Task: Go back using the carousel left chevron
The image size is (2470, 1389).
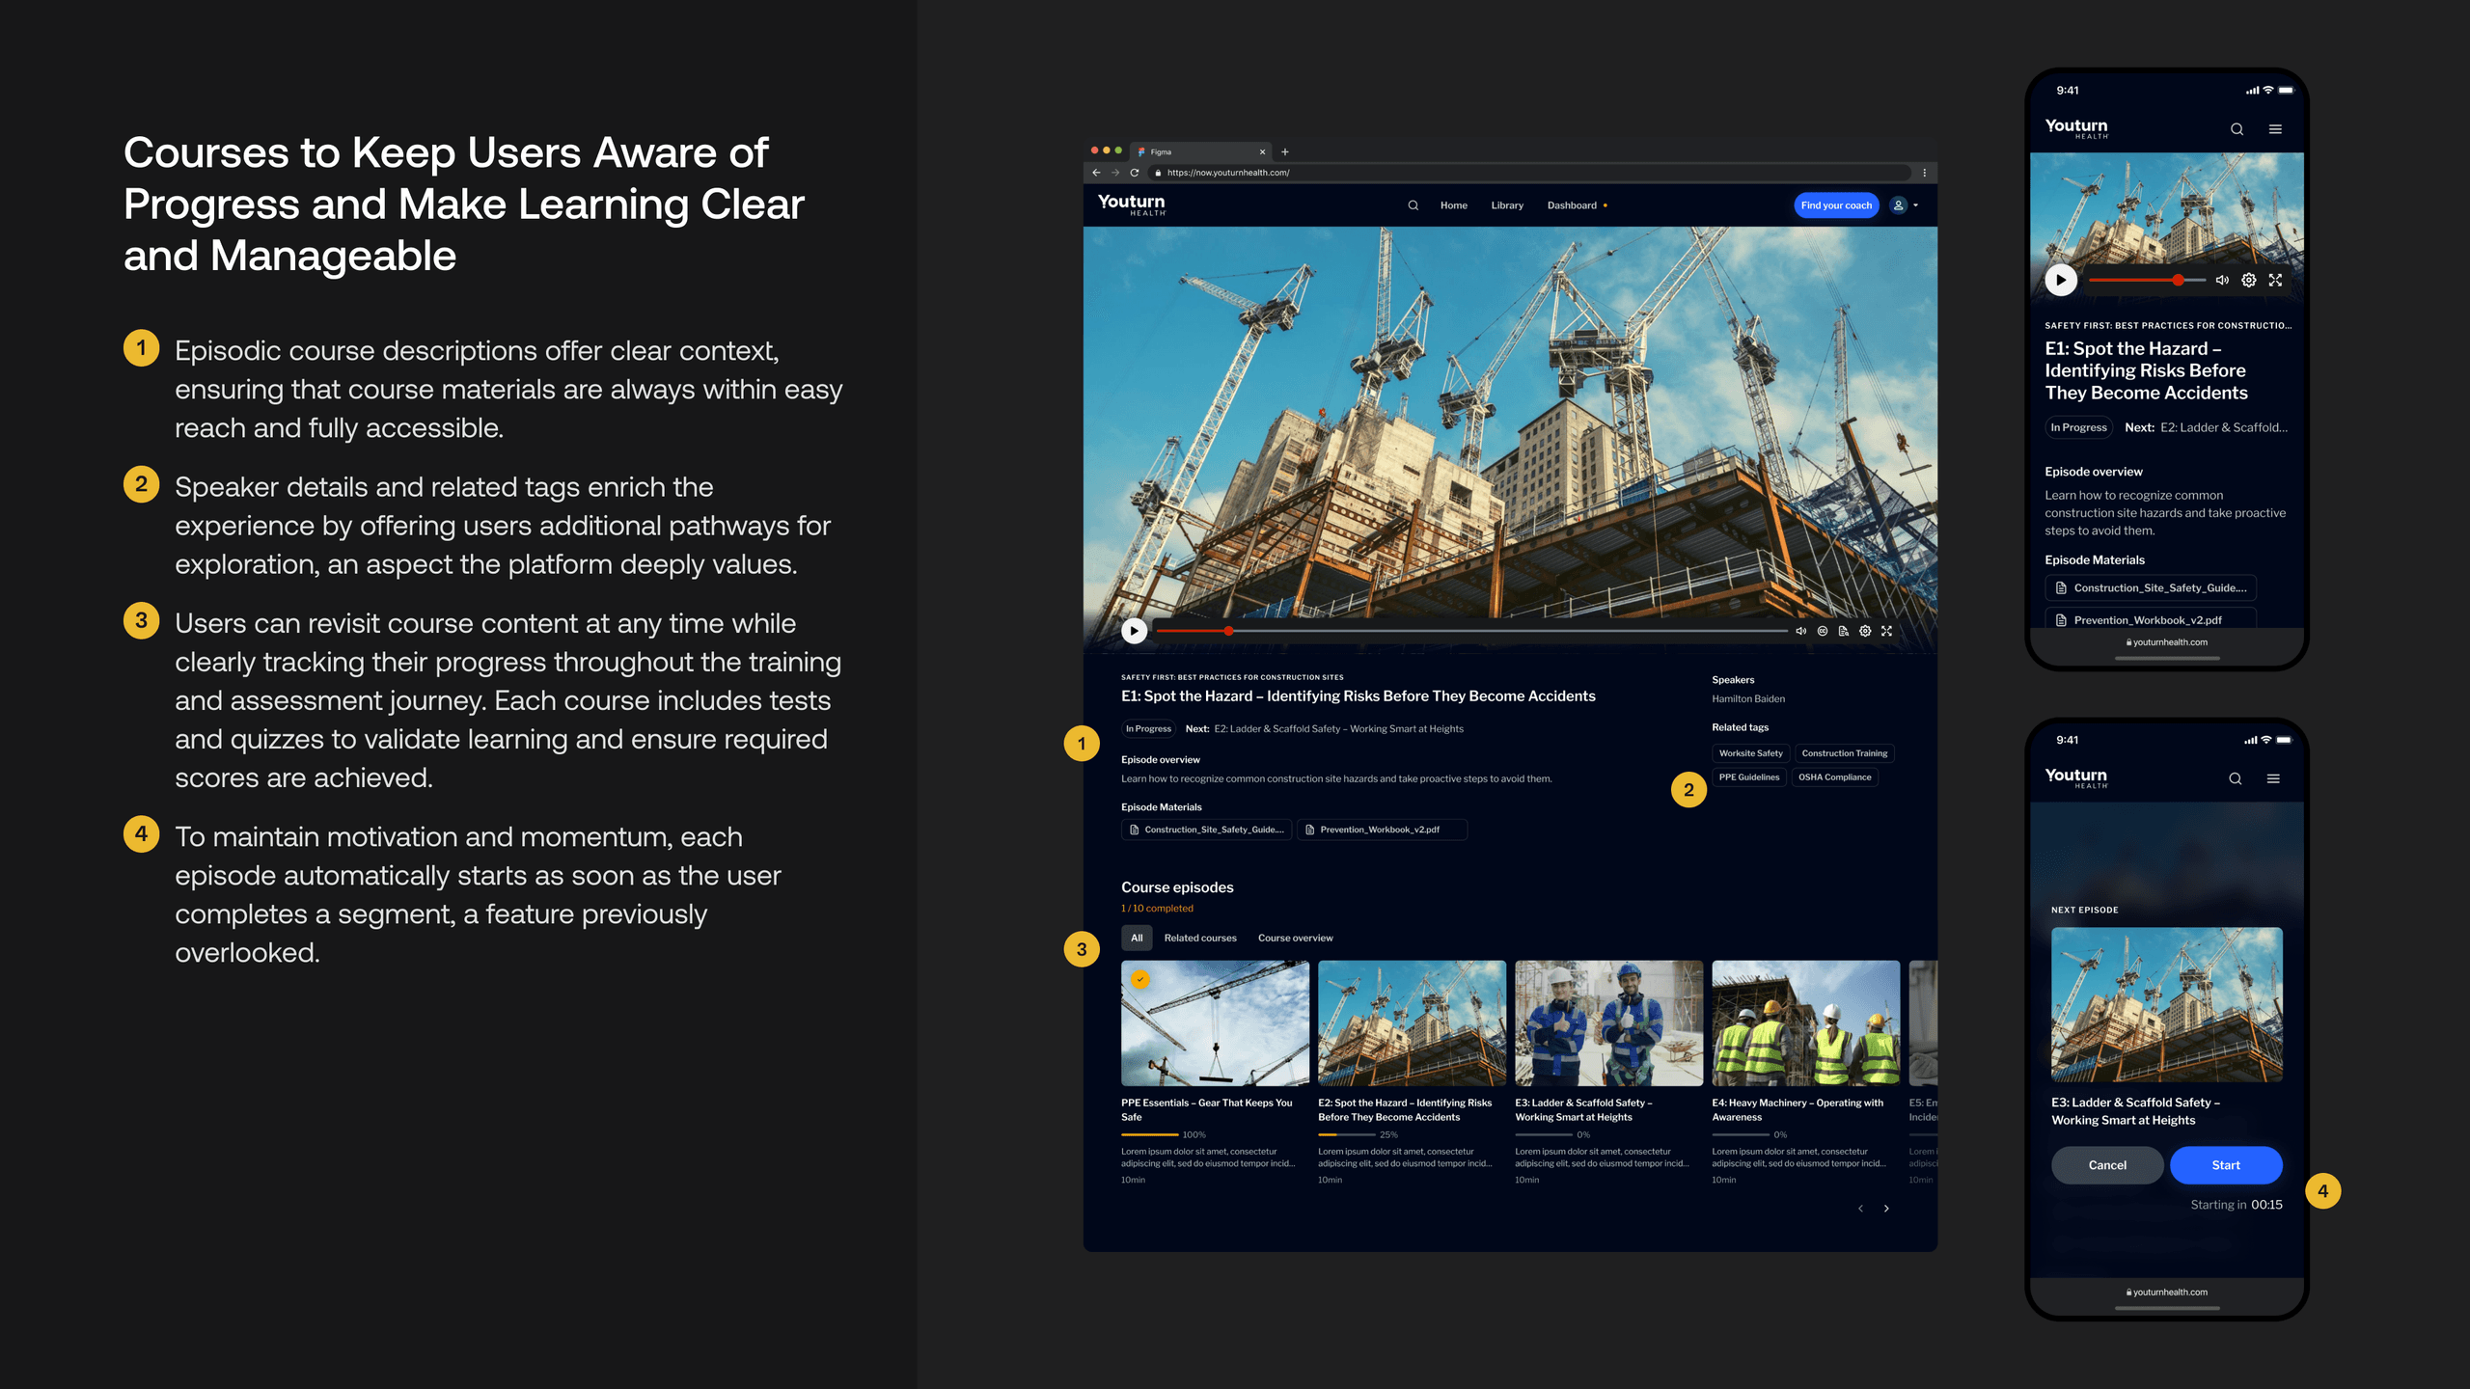Action: pyautogui.click(x=1861, y=1208)
